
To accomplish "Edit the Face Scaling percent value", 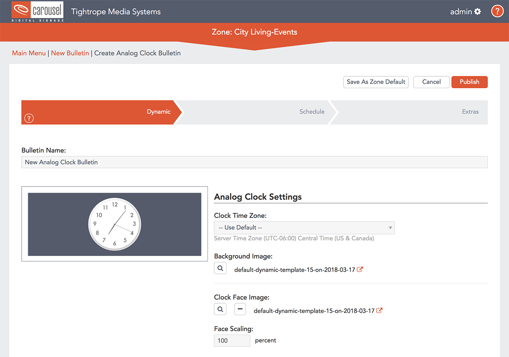I will (232, 340).
